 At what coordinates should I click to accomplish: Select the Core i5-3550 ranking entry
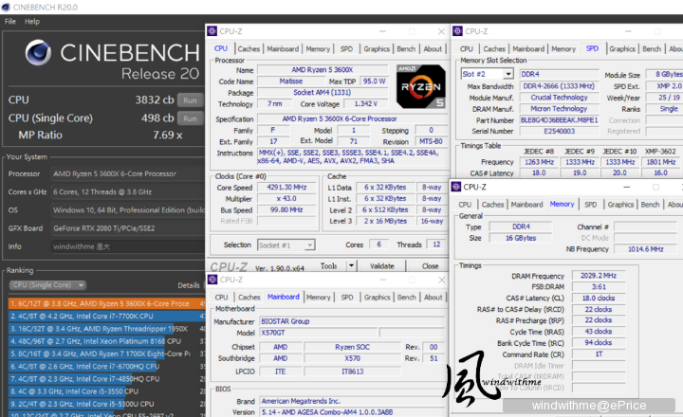(x=106, y=391)
